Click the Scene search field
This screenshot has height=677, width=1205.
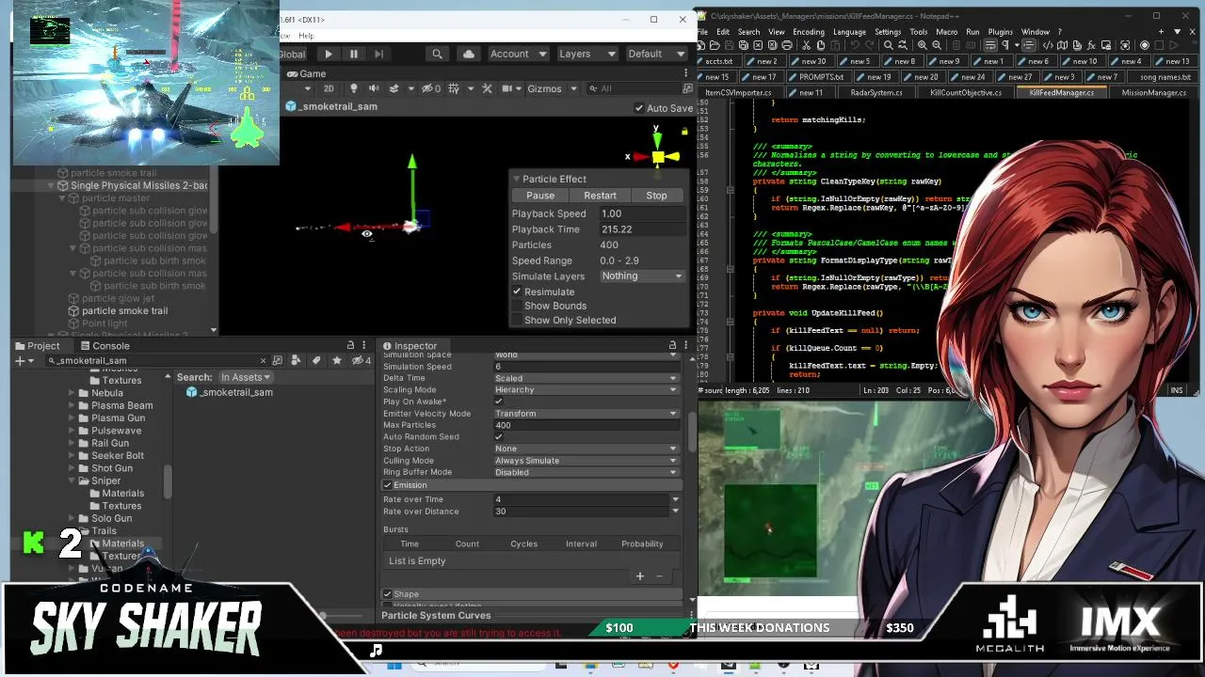(x=635, y=88)
